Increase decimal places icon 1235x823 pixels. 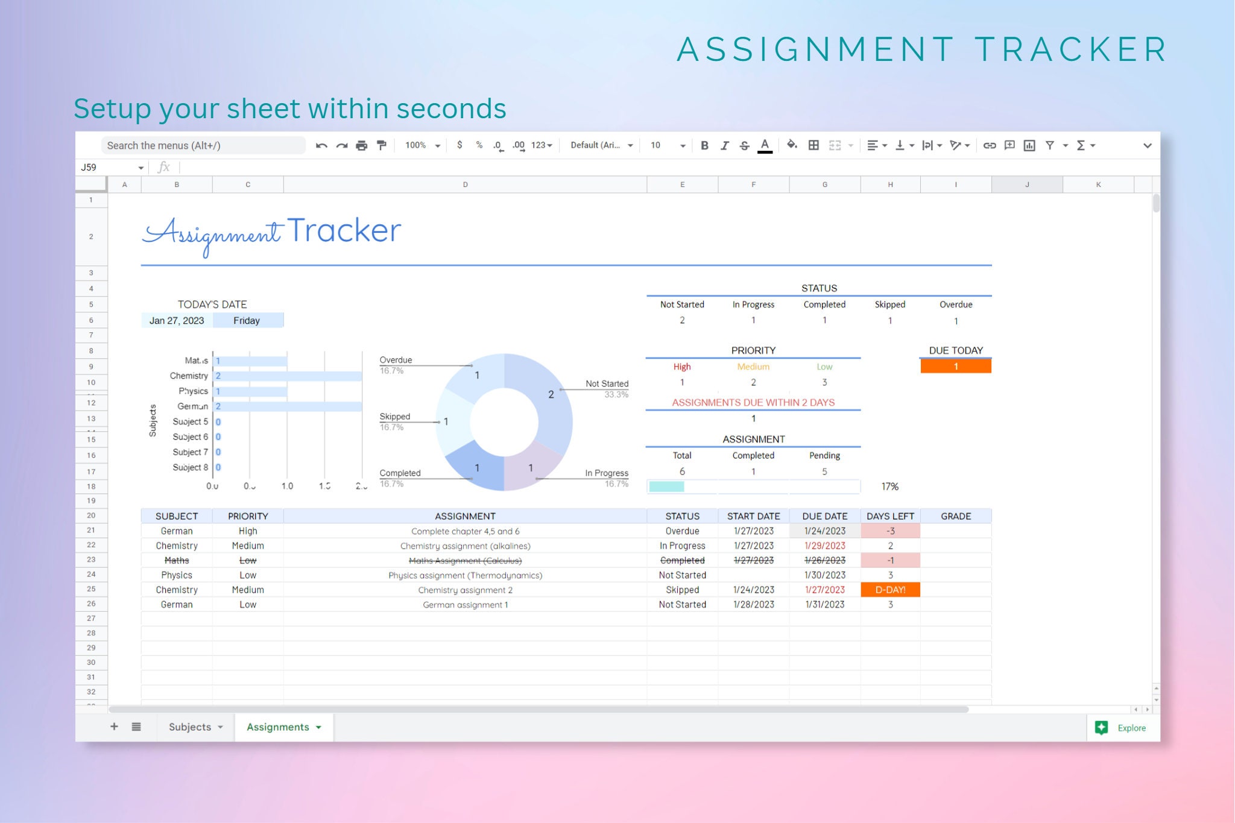click(519, 145)
